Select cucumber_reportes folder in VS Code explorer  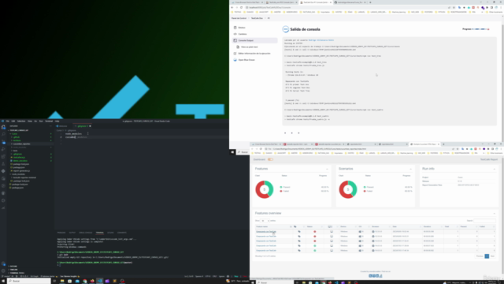pos(21,144)
